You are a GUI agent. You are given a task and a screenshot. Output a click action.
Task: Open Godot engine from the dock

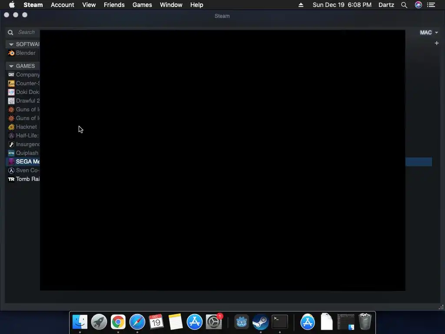[x=242, y=322]
